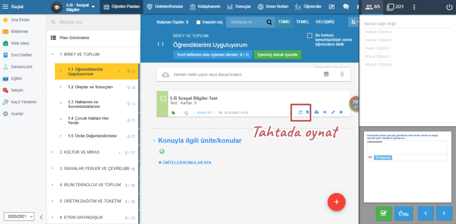Select topic 1.1 Öğrendiklerimi Uyguluyorum
This screenshot has height=224, width=456.
point(97,71)
